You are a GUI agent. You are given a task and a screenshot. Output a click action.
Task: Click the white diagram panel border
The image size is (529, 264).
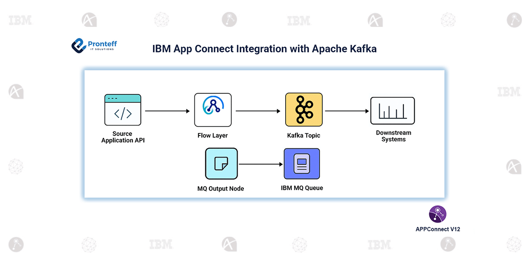264,69
